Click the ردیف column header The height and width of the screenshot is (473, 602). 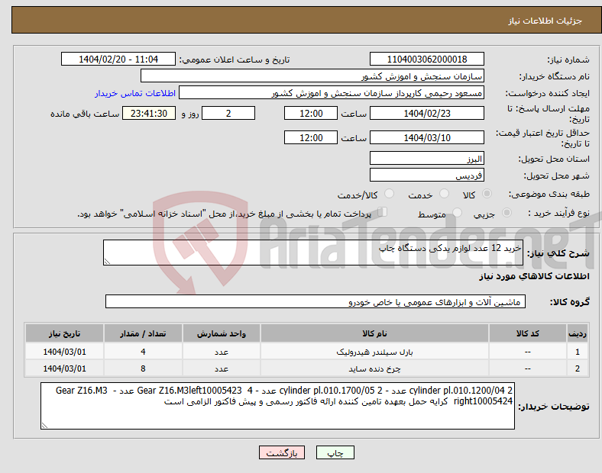pos(578,333)
